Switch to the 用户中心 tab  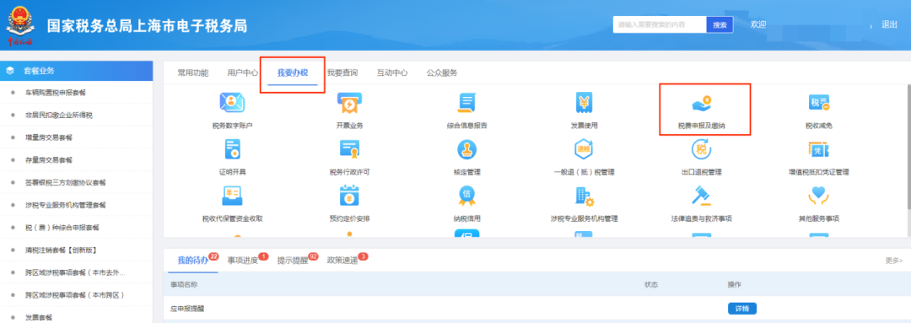point(243,73)
